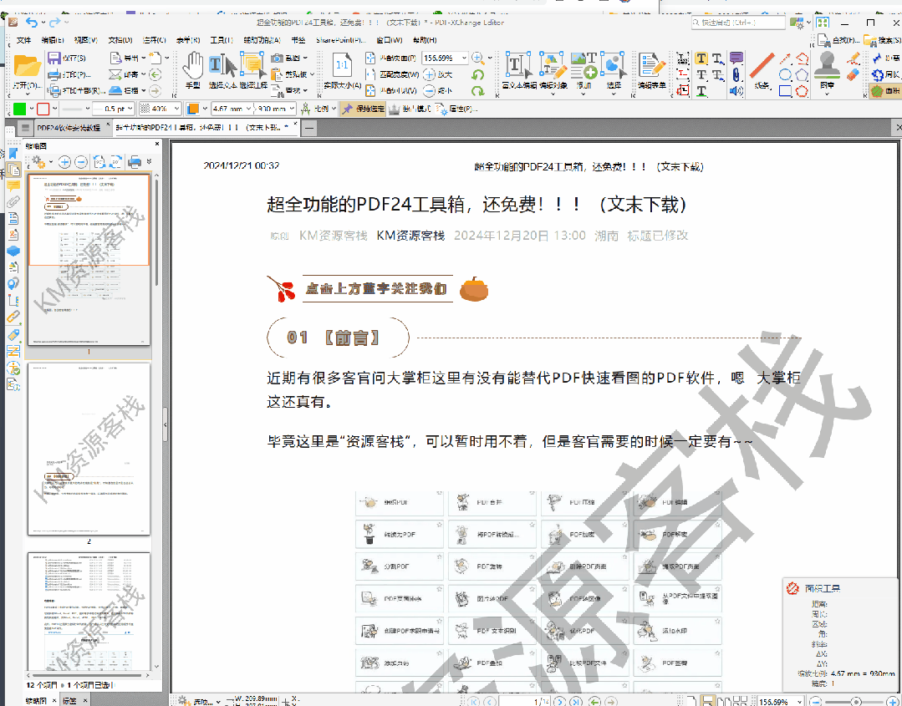The height and width of the screenshot is (706, 902).
Task: Select the Line drawing tool
Action: coord(762,70)
